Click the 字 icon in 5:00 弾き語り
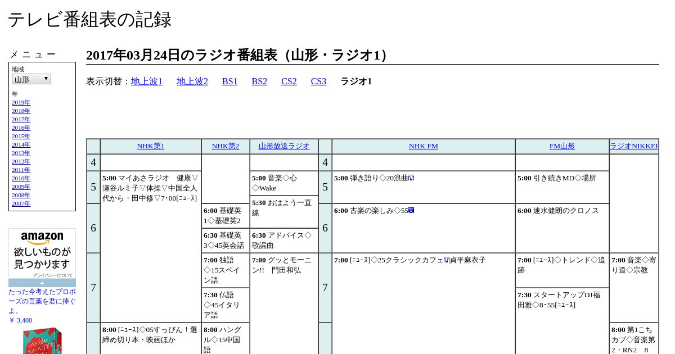The width and height of the screenshot is (675, 354). click(x=411, y=178)
